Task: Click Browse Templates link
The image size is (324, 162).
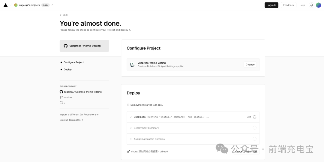Action: [71, 120]
